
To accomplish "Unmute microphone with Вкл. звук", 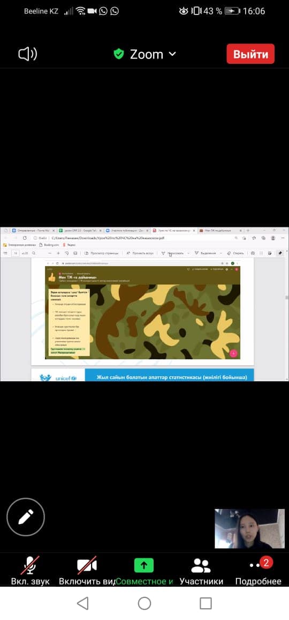I will pos(30,571).
